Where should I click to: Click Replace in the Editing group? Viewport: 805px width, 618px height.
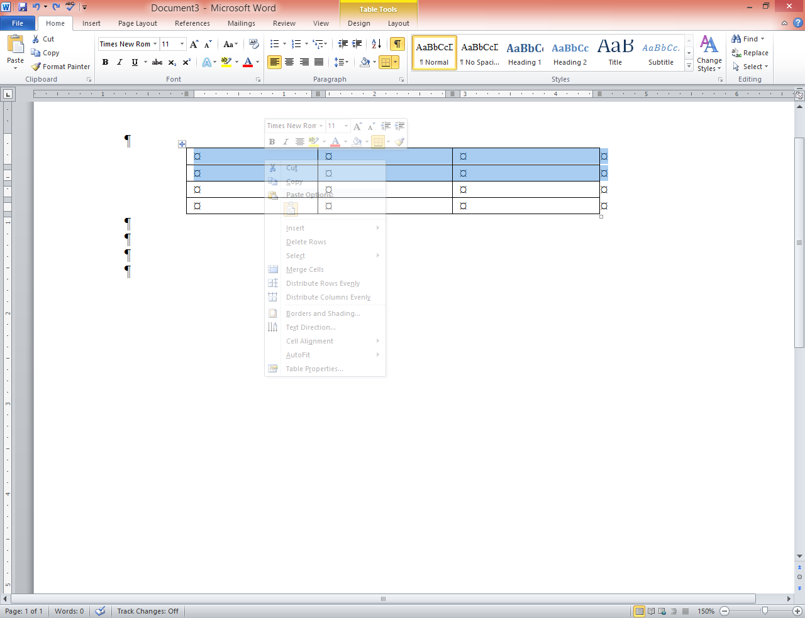coord(750,53)
